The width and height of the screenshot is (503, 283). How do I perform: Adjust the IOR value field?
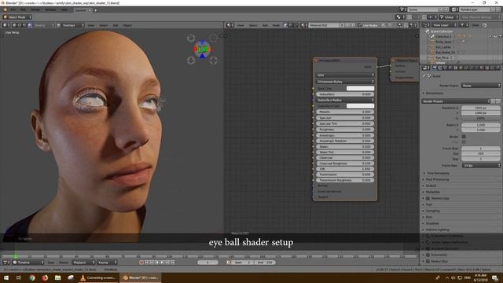click(345, 169)
